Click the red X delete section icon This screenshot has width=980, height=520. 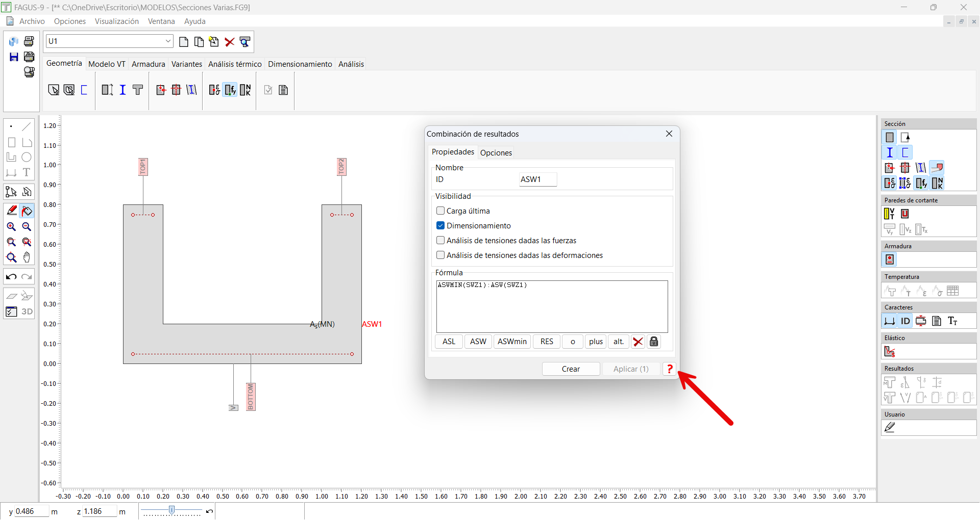(230, 42)
